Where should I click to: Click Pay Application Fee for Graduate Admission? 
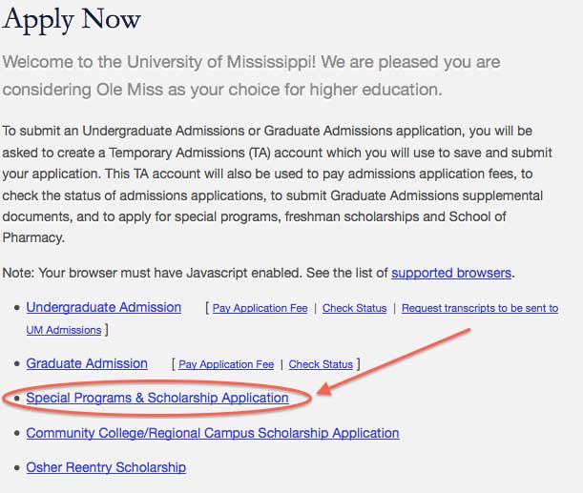tap(226, 364)
